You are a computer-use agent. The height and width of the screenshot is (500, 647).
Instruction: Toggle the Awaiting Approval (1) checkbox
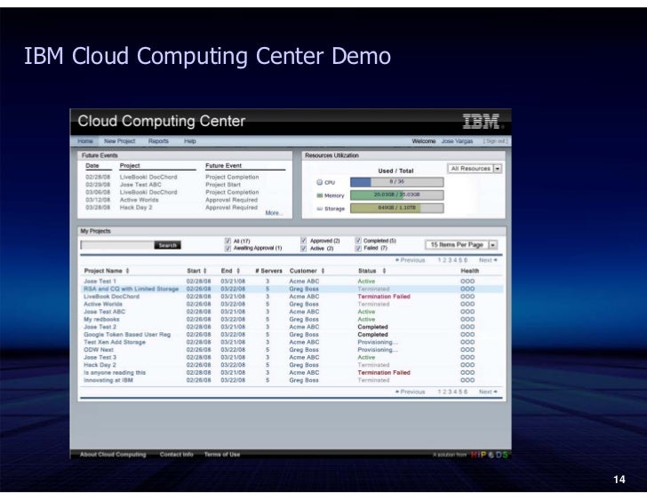(x=228, y=248)
